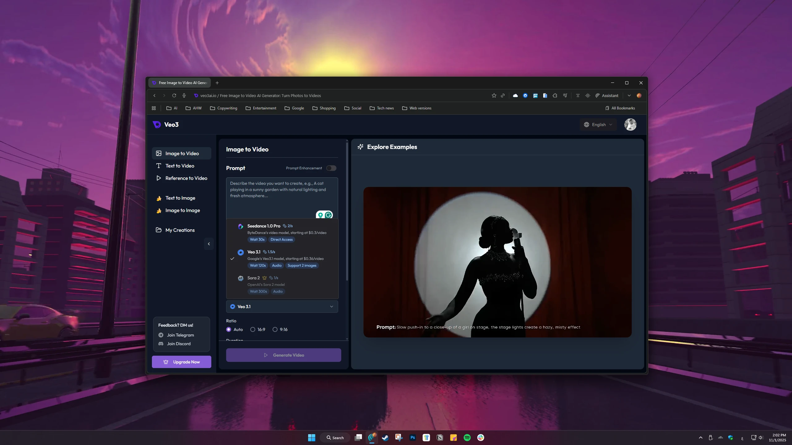Click the user profile avatar
Viewport: 792px width, 445px height.
click(x=630, y=125)
